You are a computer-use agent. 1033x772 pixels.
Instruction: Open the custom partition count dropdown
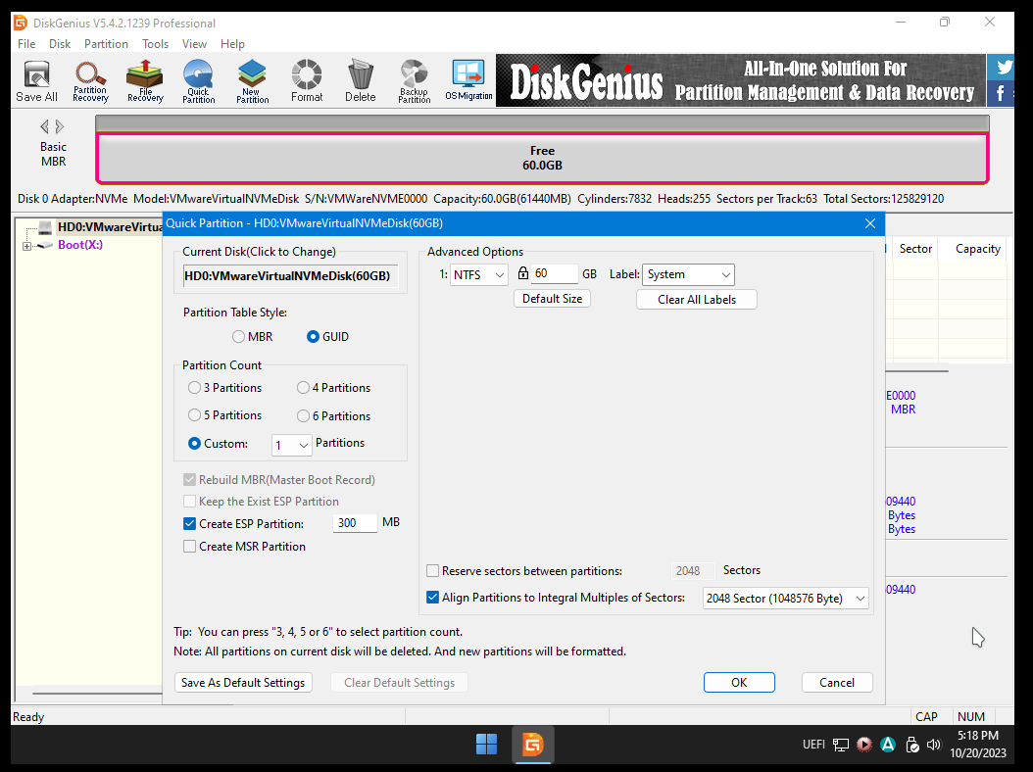click(x=291, y=446)
